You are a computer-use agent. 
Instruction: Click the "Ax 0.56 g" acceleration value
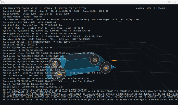[68, 20]
